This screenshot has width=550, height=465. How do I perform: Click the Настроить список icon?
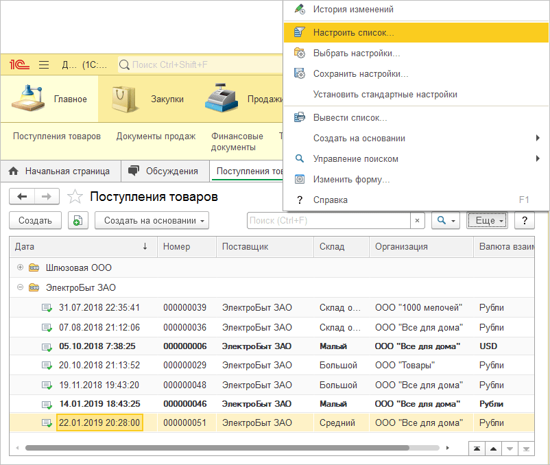[x=299, y=32]
